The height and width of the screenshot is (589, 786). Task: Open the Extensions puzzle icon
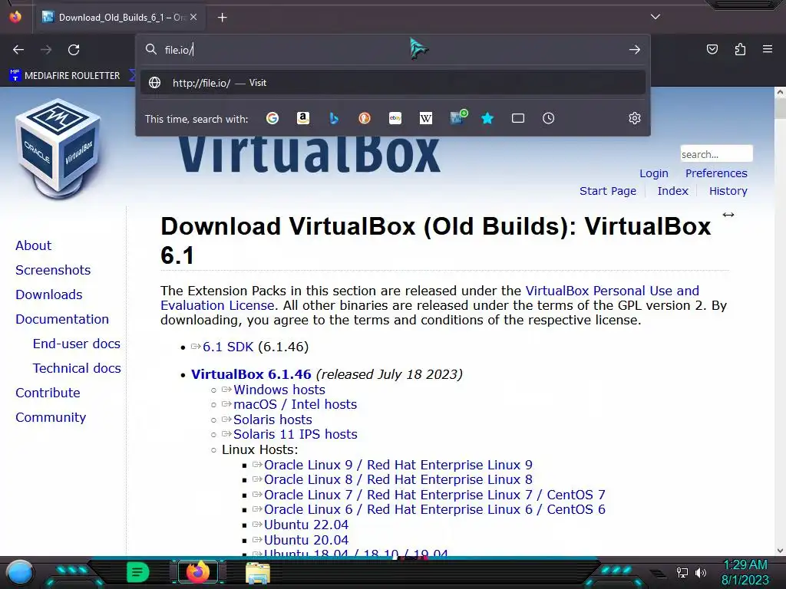(x=740, y=49)
